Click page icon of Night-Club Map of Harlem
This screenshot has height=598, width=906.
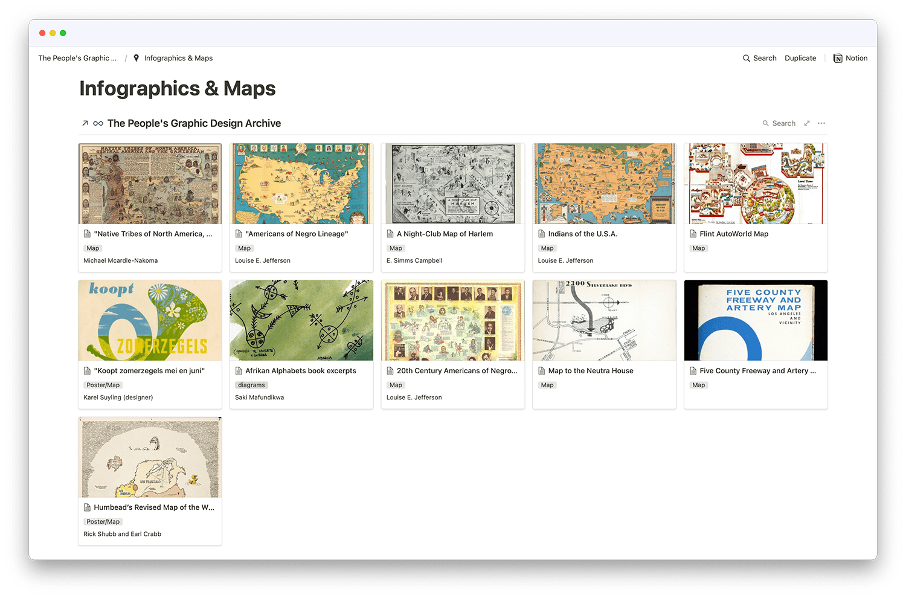click(390, 234)
